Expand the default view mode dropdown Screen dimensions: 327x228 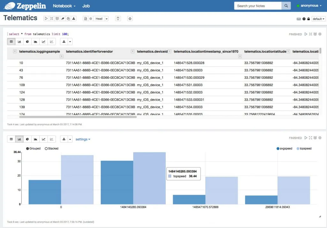pyautogui.click(x=318, y=19)
